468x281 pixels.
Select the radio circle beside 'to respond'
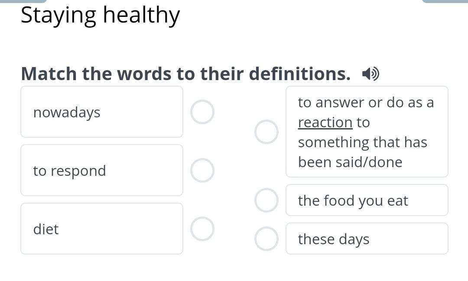point(202,170)
